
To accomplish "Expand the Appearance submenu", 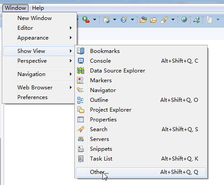I will point(40,38).
